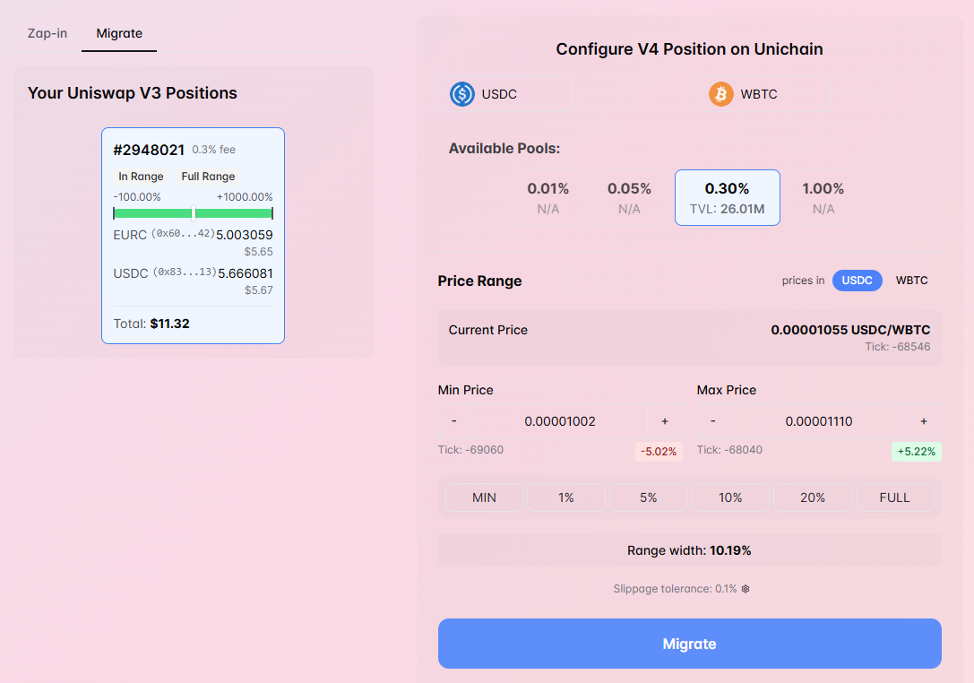Click the EURC amount 5.003059

[244, 235]
